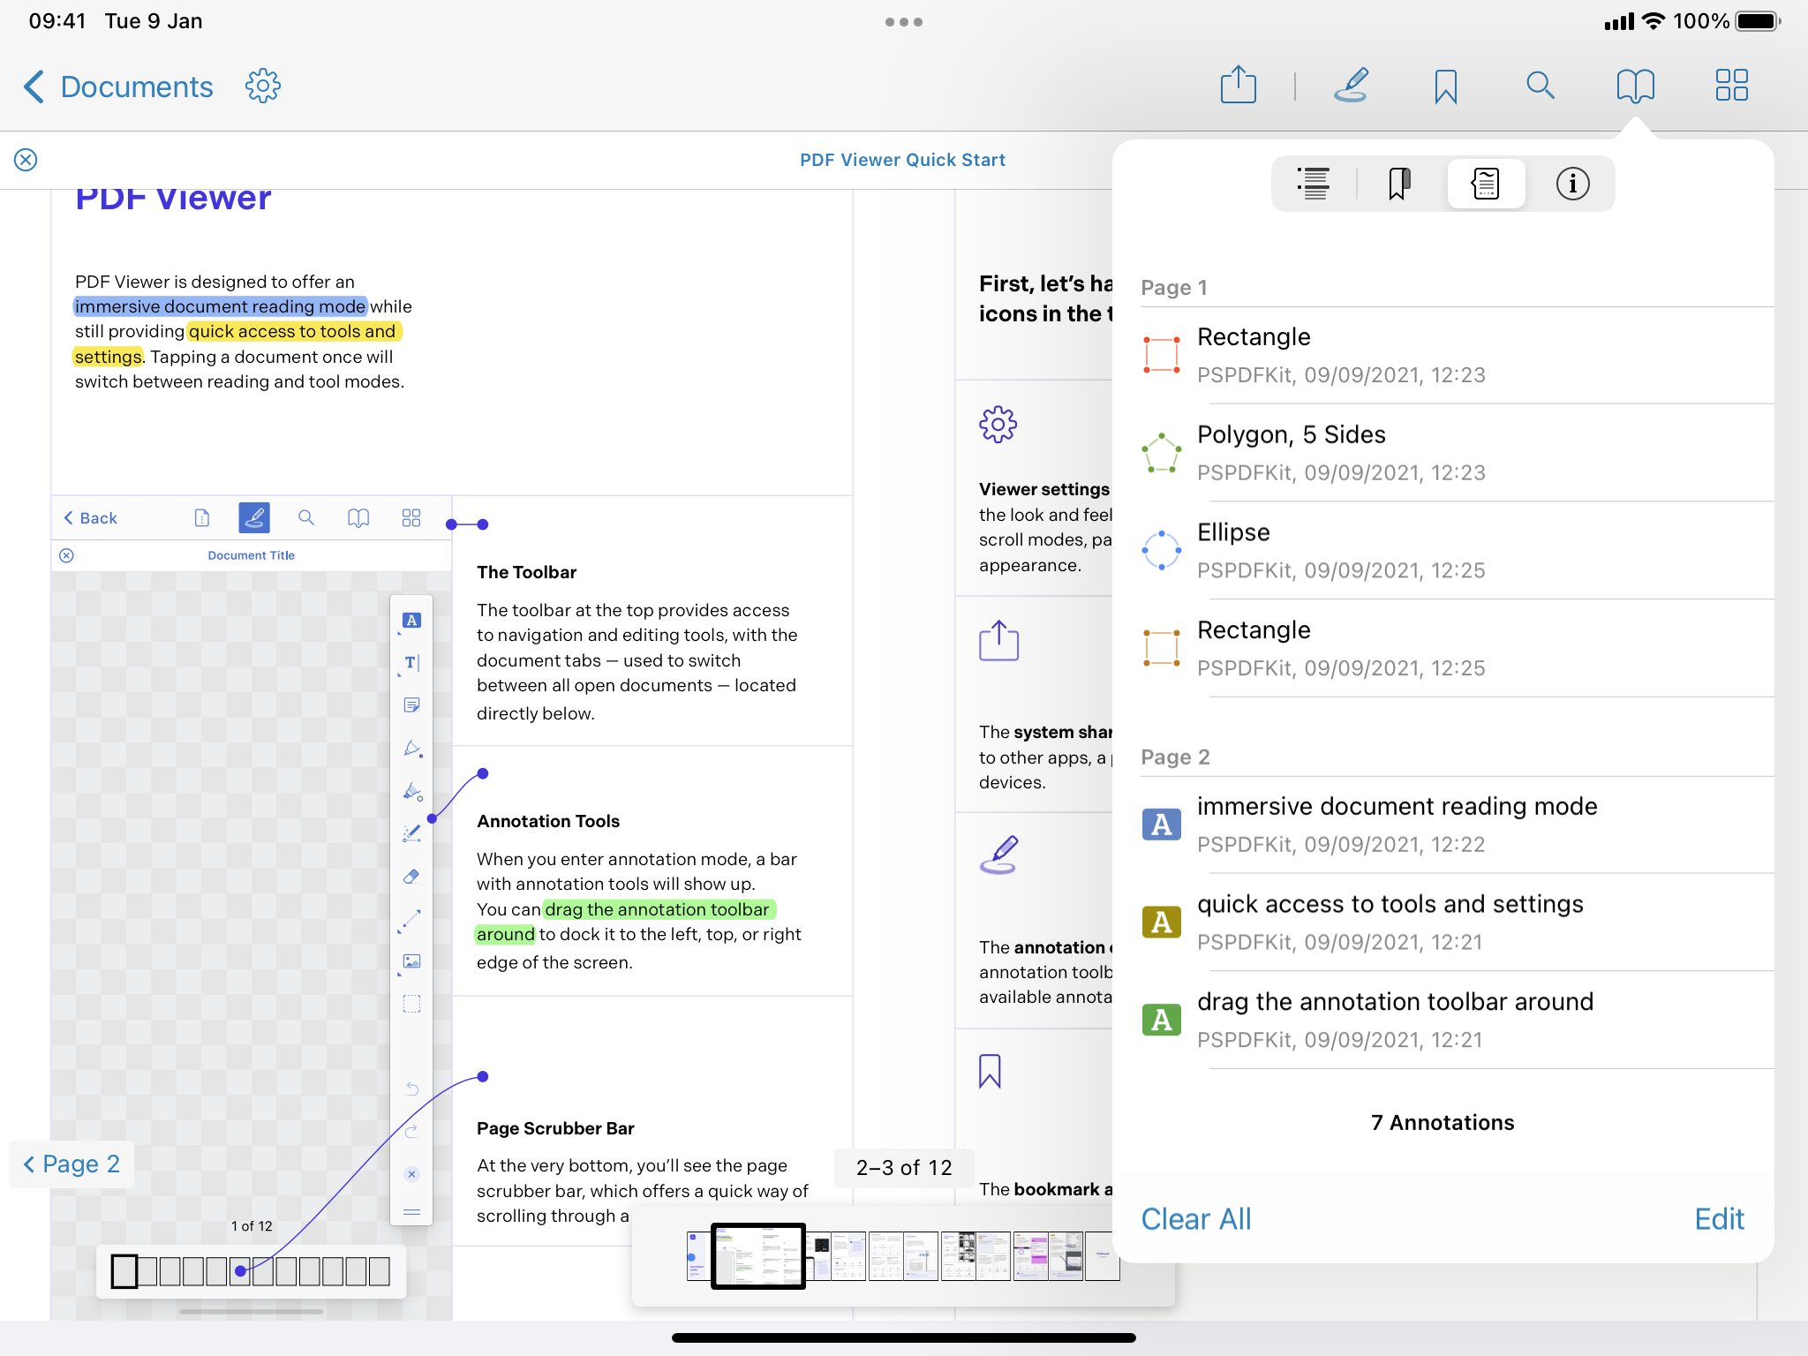Open the annotation pen tool
Image resolution: width=1808 pixels, height=1356 pixels.
point(1351,86)
